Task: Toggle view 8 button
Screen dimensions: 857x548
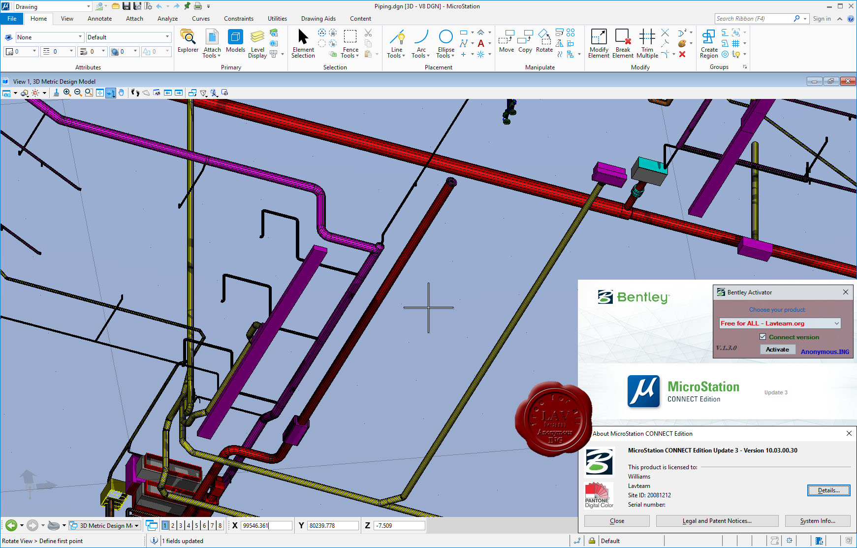Action: point(220,525)
